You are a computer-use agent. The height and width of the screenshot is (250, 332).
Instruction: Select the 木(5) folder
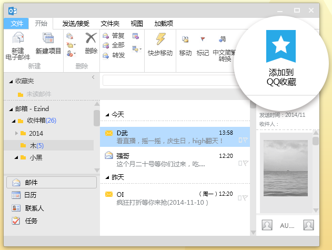[49, 145]
